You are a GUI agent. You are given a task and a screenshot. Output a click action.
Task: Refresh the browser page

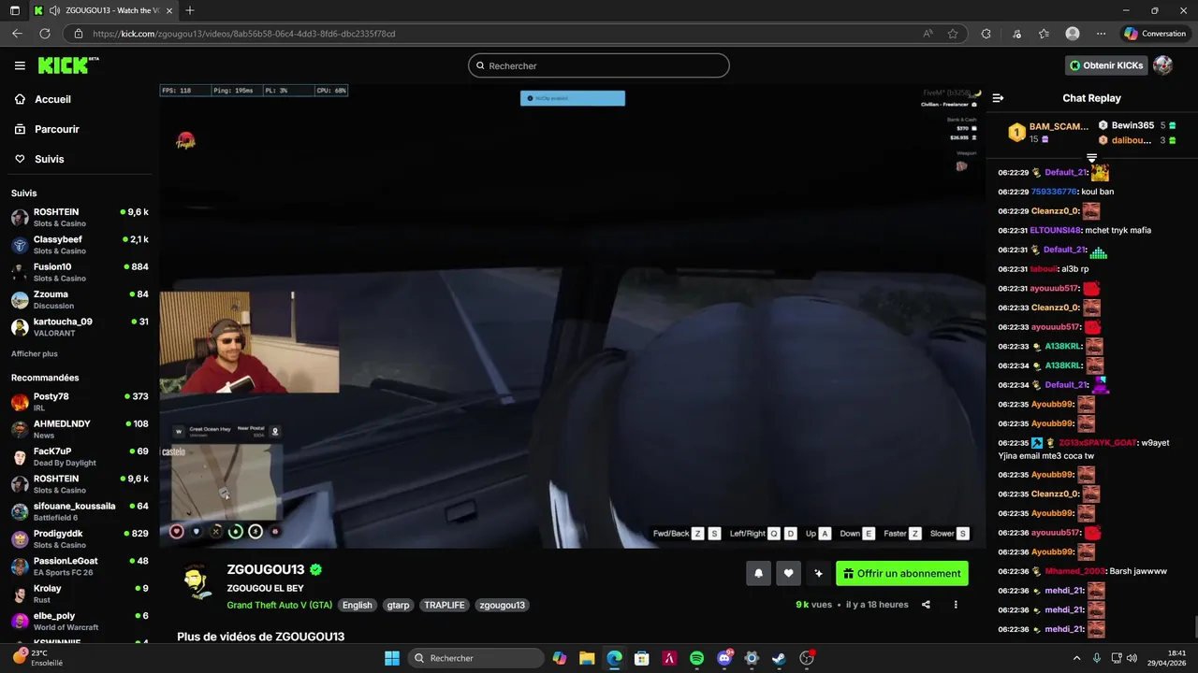click(44, 34)
